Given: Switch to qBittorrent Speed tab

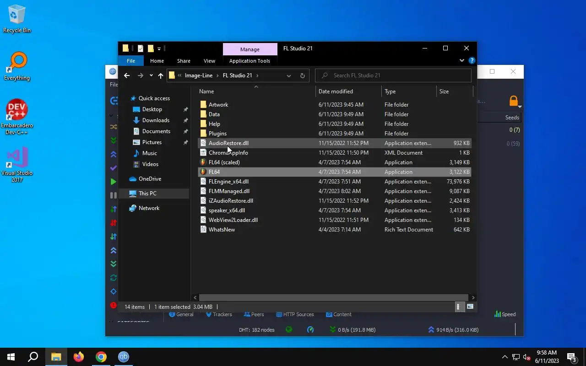Looking at the screenshot, I should click(x=505, y=314).
